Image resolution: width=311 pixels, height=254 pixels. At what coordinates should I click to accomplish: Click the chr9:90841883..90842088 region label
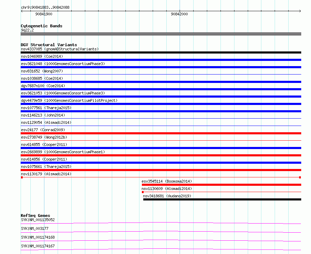[x=45, y=7]
